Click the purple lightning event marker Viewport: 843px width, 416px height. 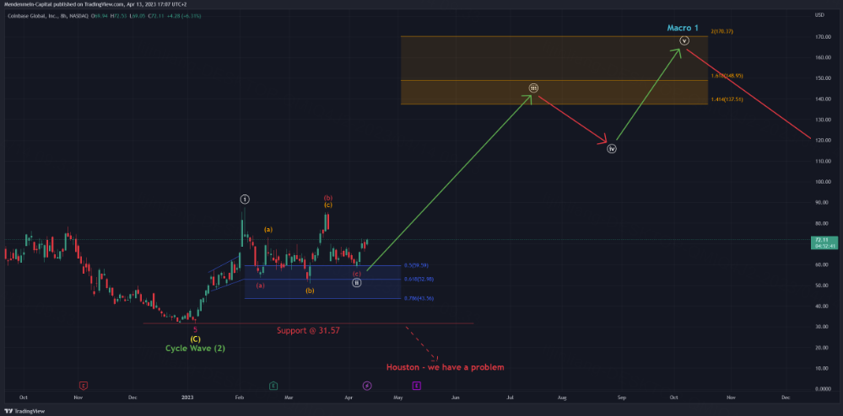pos(367,386)
